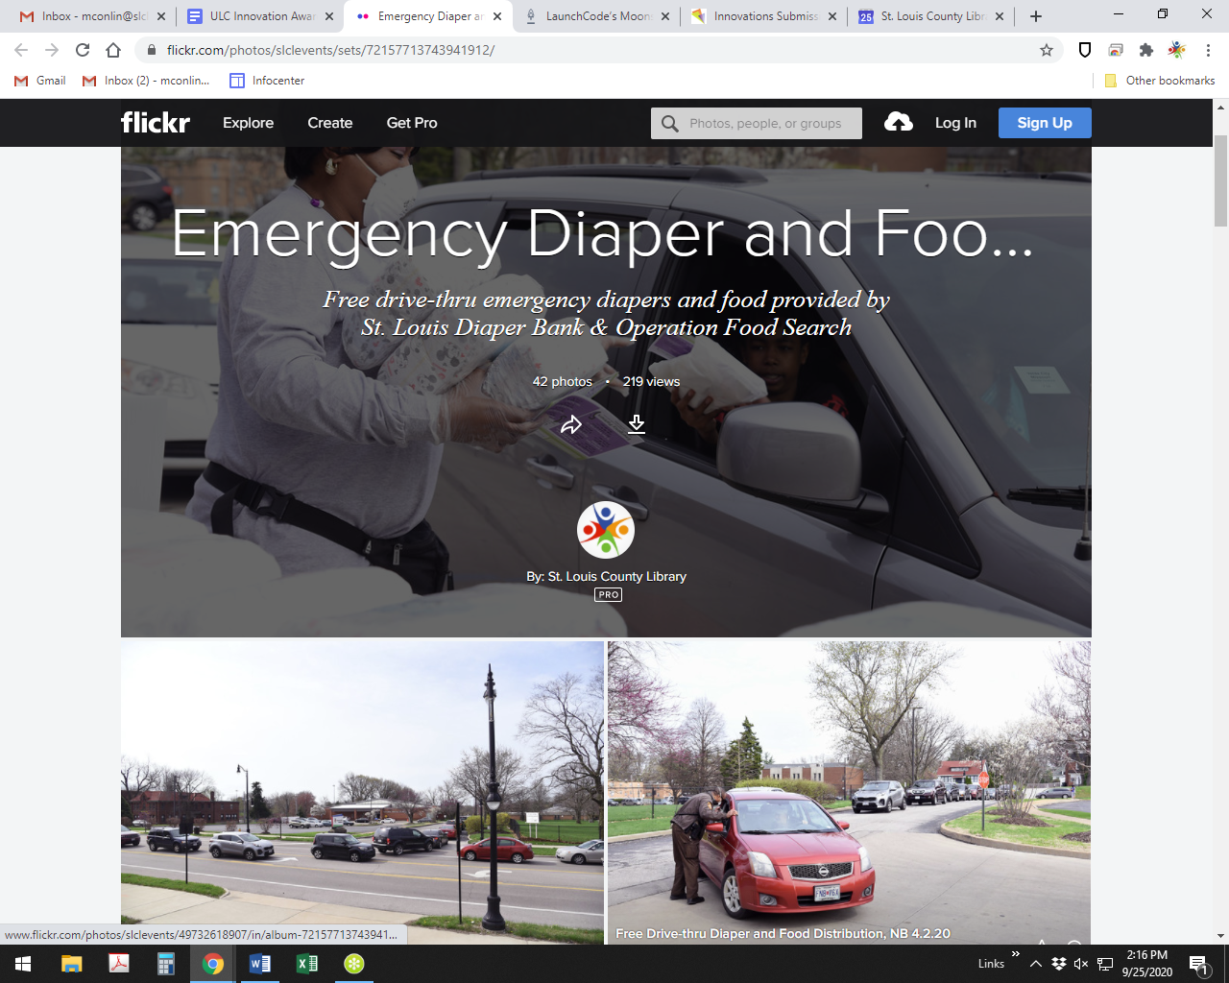1229x983 pixels.
Task: Open the Calculator taskbar icon
Action: point(166,964)
